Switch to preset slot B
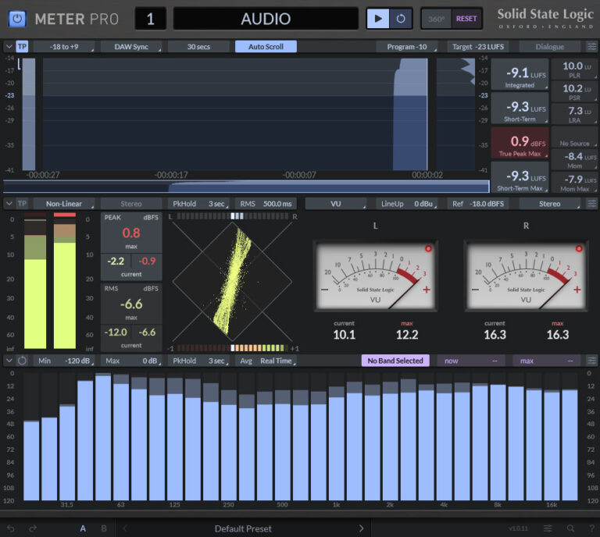 click(x=104, y=528)
